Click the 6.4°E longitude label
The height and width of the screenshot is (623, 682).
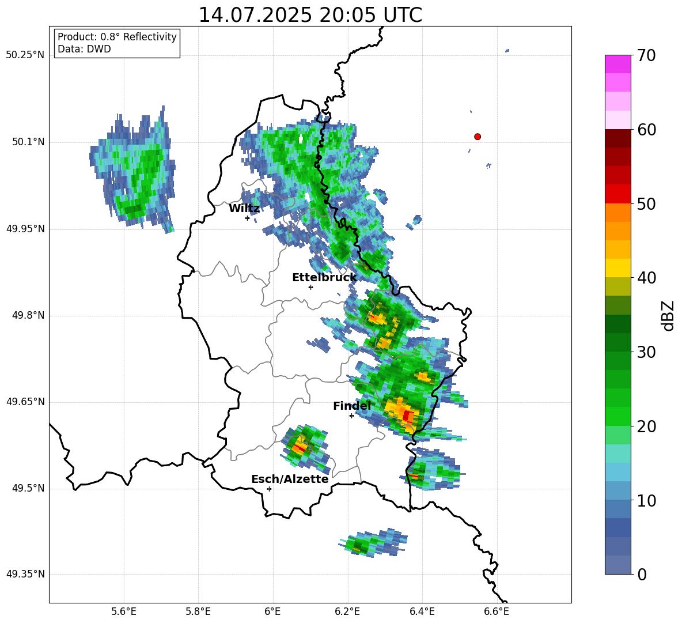click(422, 611)
